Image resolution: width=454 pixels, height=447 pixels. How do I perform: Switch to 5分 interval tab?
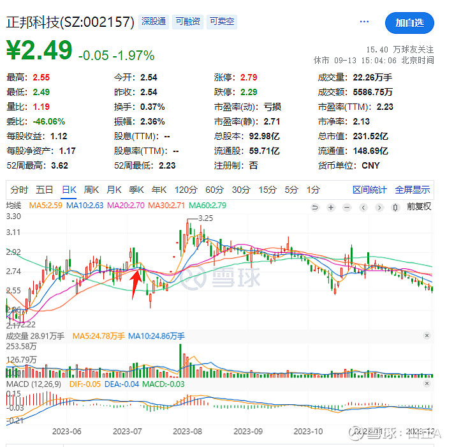(291, 190)
